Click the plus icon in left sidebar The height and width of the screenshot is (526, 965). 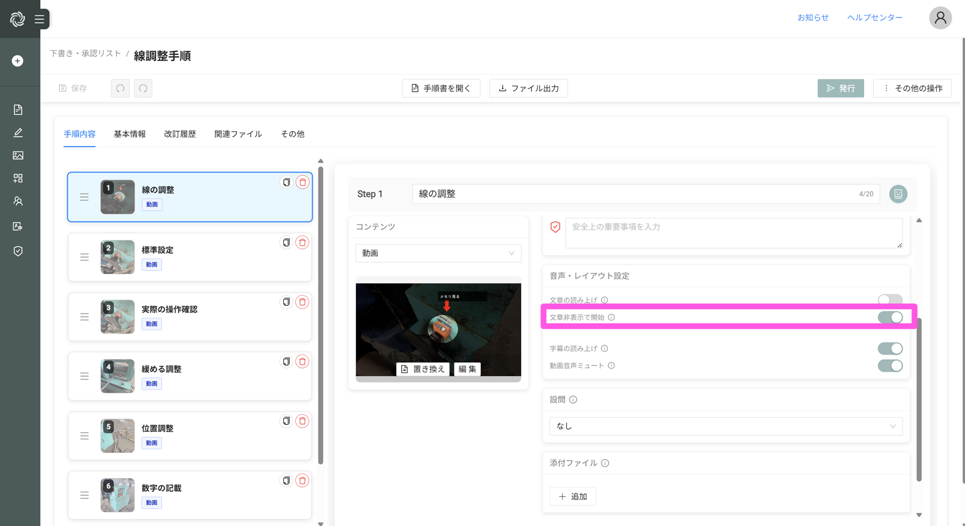pyautogui.click(x=17, y=61)
